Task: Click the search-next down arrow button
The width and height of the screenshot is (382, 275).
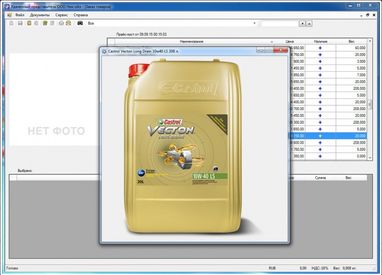Action: pyautogui.click(x=302, y=23)
